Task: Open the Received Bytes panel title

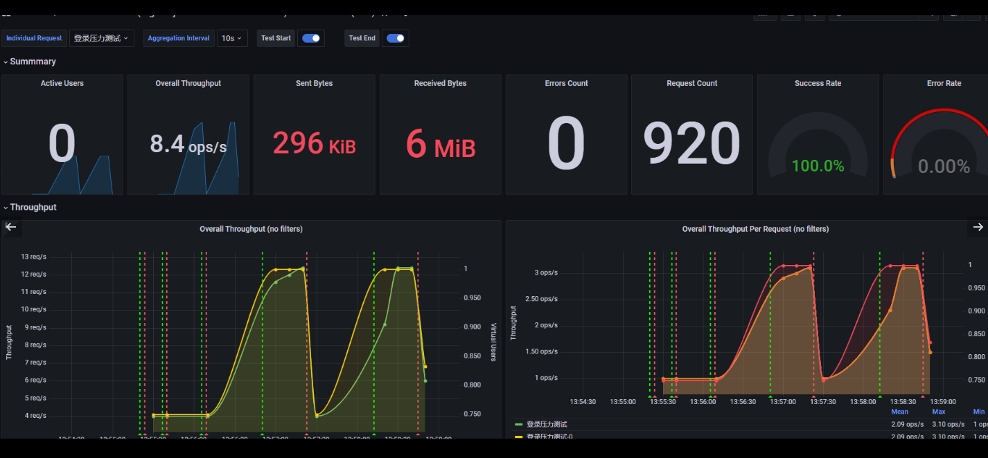Action: 441,83
